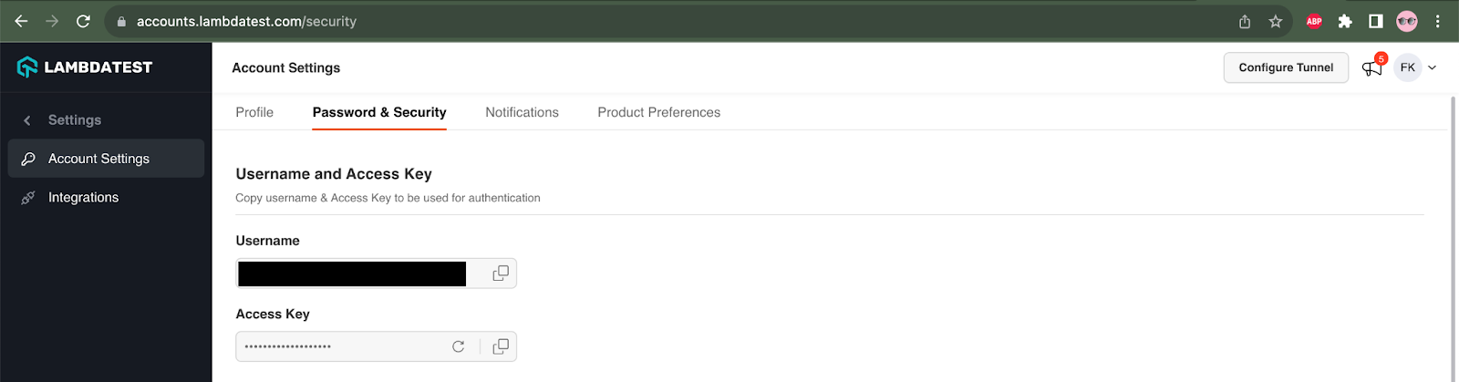Switch to the Profile tab

(254, 112)
